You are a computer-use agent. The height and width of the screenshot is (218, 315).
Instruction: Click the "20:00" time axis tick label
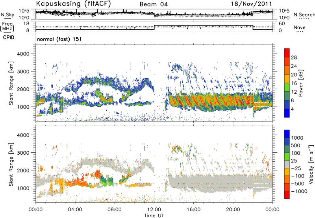coord(233,210)
